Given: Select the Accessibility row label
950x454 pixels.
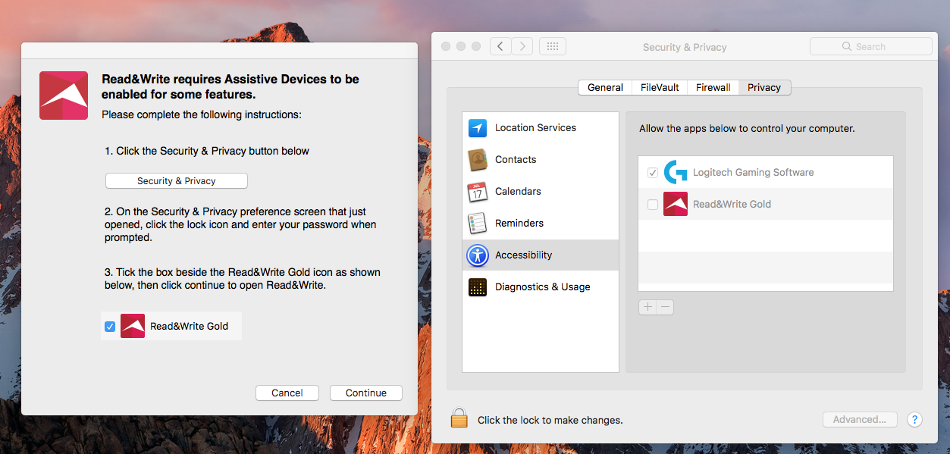Looking at the screenshot, I should [523, 255].
